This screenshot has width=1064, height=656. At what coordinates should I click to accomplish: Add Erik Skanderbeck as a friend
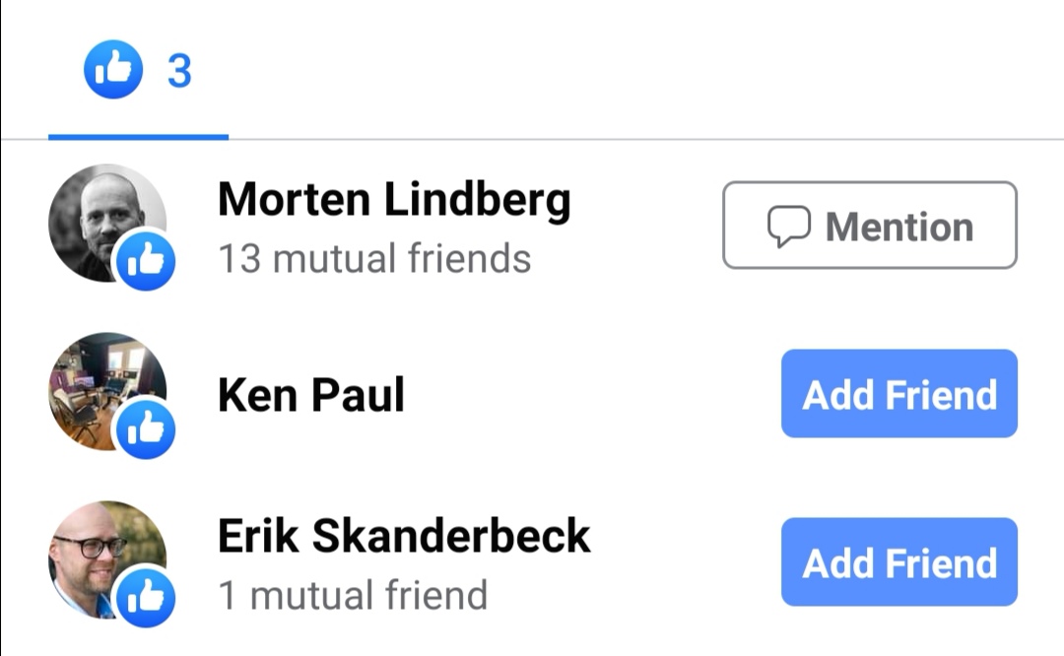[x=899, y=561]
